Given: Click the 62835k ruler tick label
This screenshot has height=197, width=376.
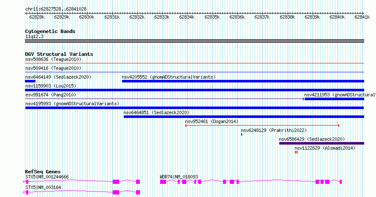Looking at the screenshot, I should tap(212, 17).
